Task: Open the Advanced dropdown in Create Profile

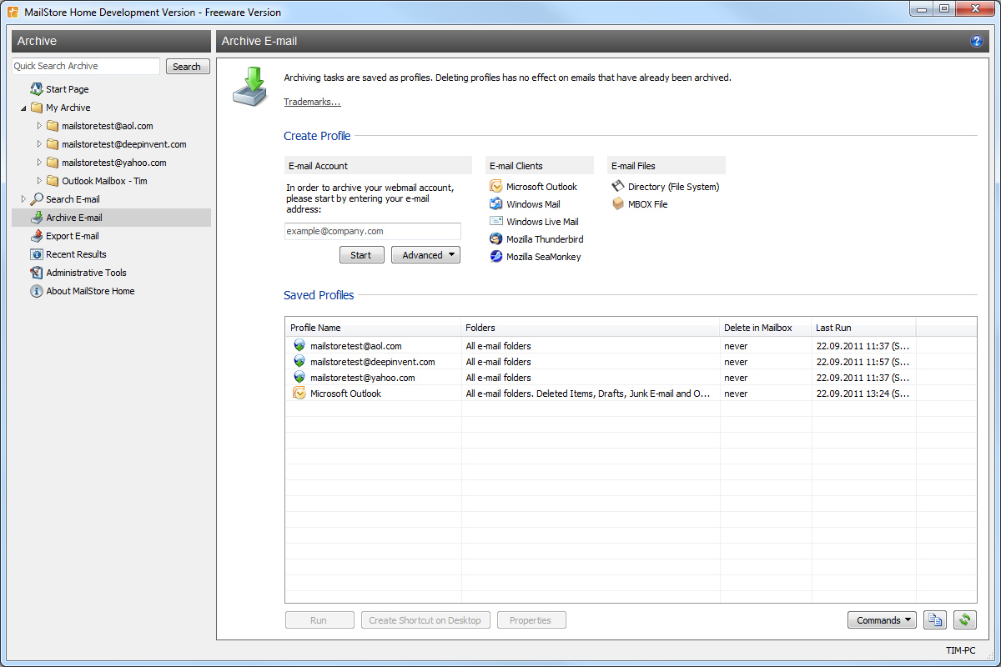Action: pos(425,254)
